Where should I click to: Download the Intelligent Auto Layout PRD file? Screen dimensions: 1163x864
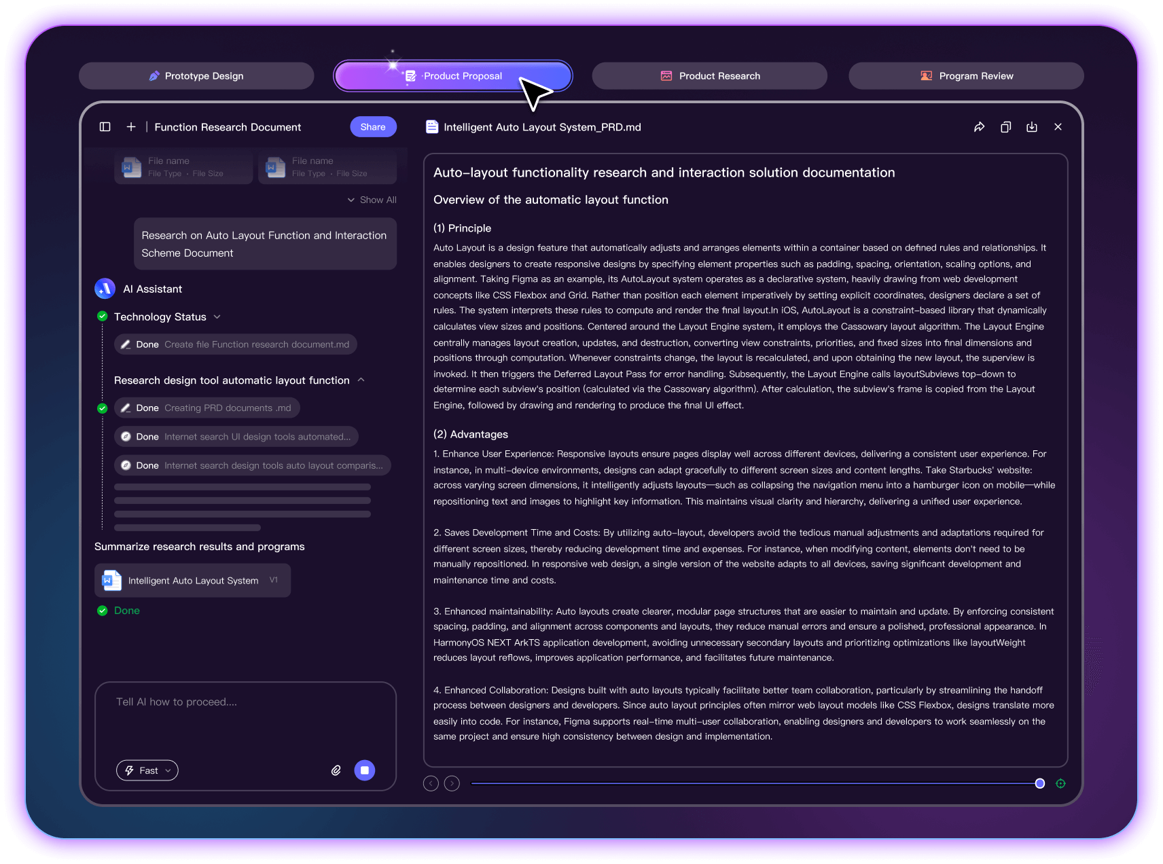1031,127
